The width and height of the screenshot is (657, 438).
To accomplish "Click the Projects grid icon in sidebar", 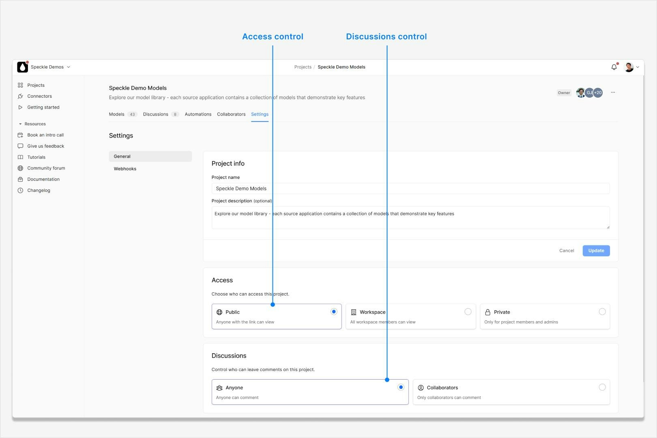I will point(20,85).
